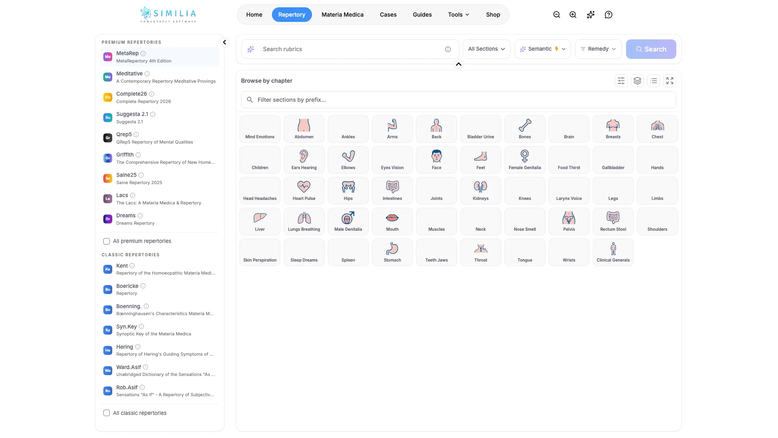Open the Back chapter

436,129
